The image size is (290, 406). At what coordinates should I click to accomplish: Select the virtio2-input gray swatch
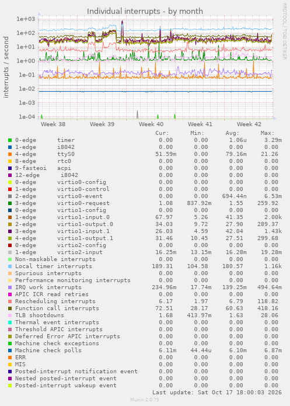click(10, 252)
